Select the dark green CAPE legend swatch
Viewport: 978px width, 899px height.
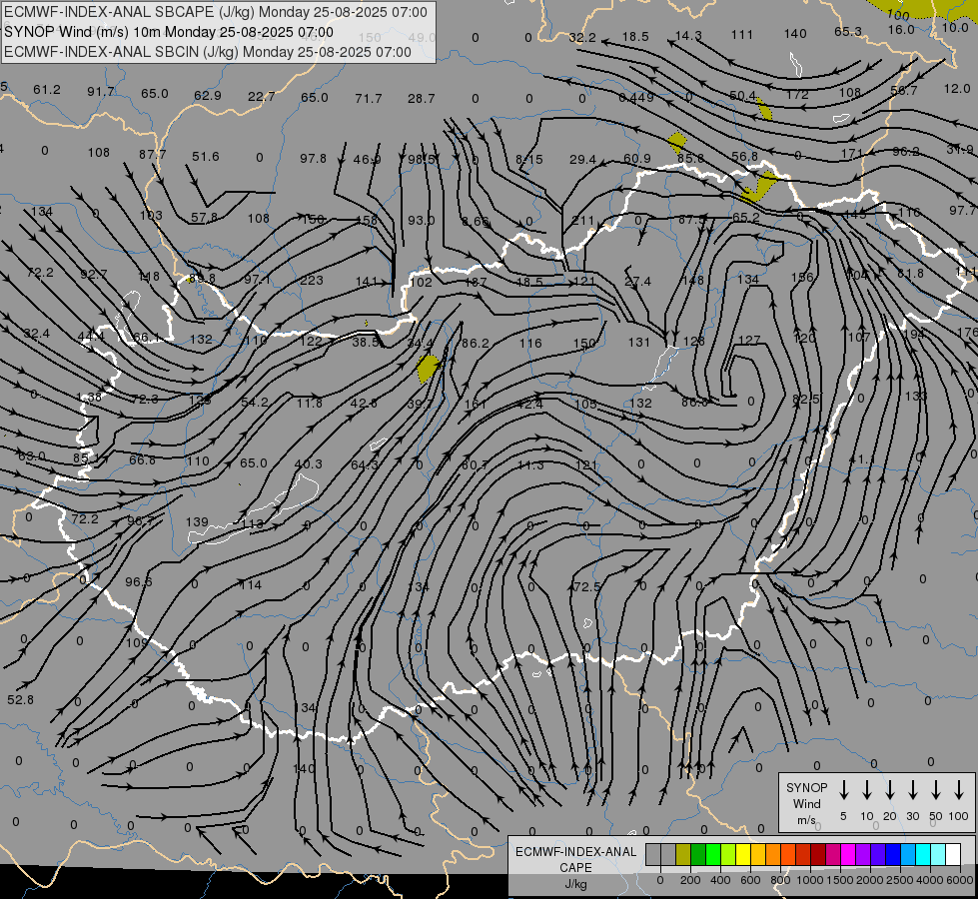(698, 855)
